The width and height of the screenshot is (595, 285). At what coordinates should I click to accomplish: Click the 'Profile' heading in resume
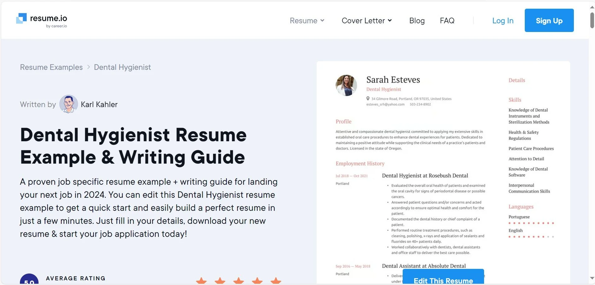[x=343, y=121]
